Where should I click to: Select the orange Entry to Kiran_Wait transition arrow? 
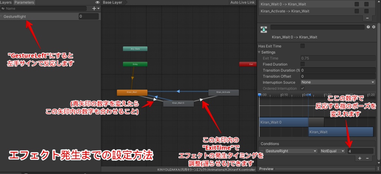pyautogui.click(x=132, y=78)
